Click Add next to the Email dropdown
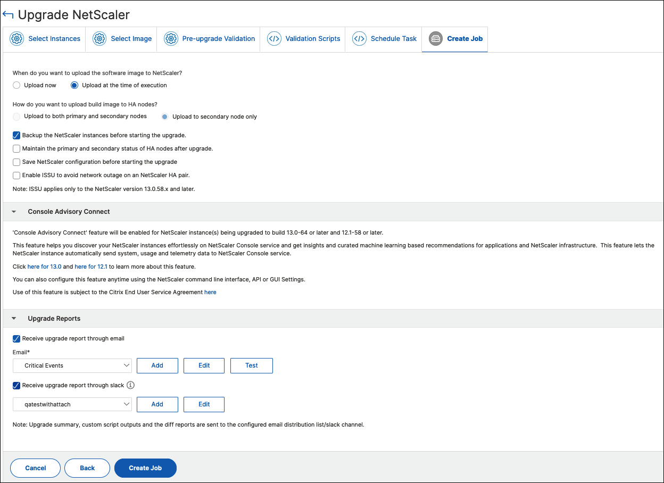664x483 pixels. pyautogui.click(x=157, y=365)
